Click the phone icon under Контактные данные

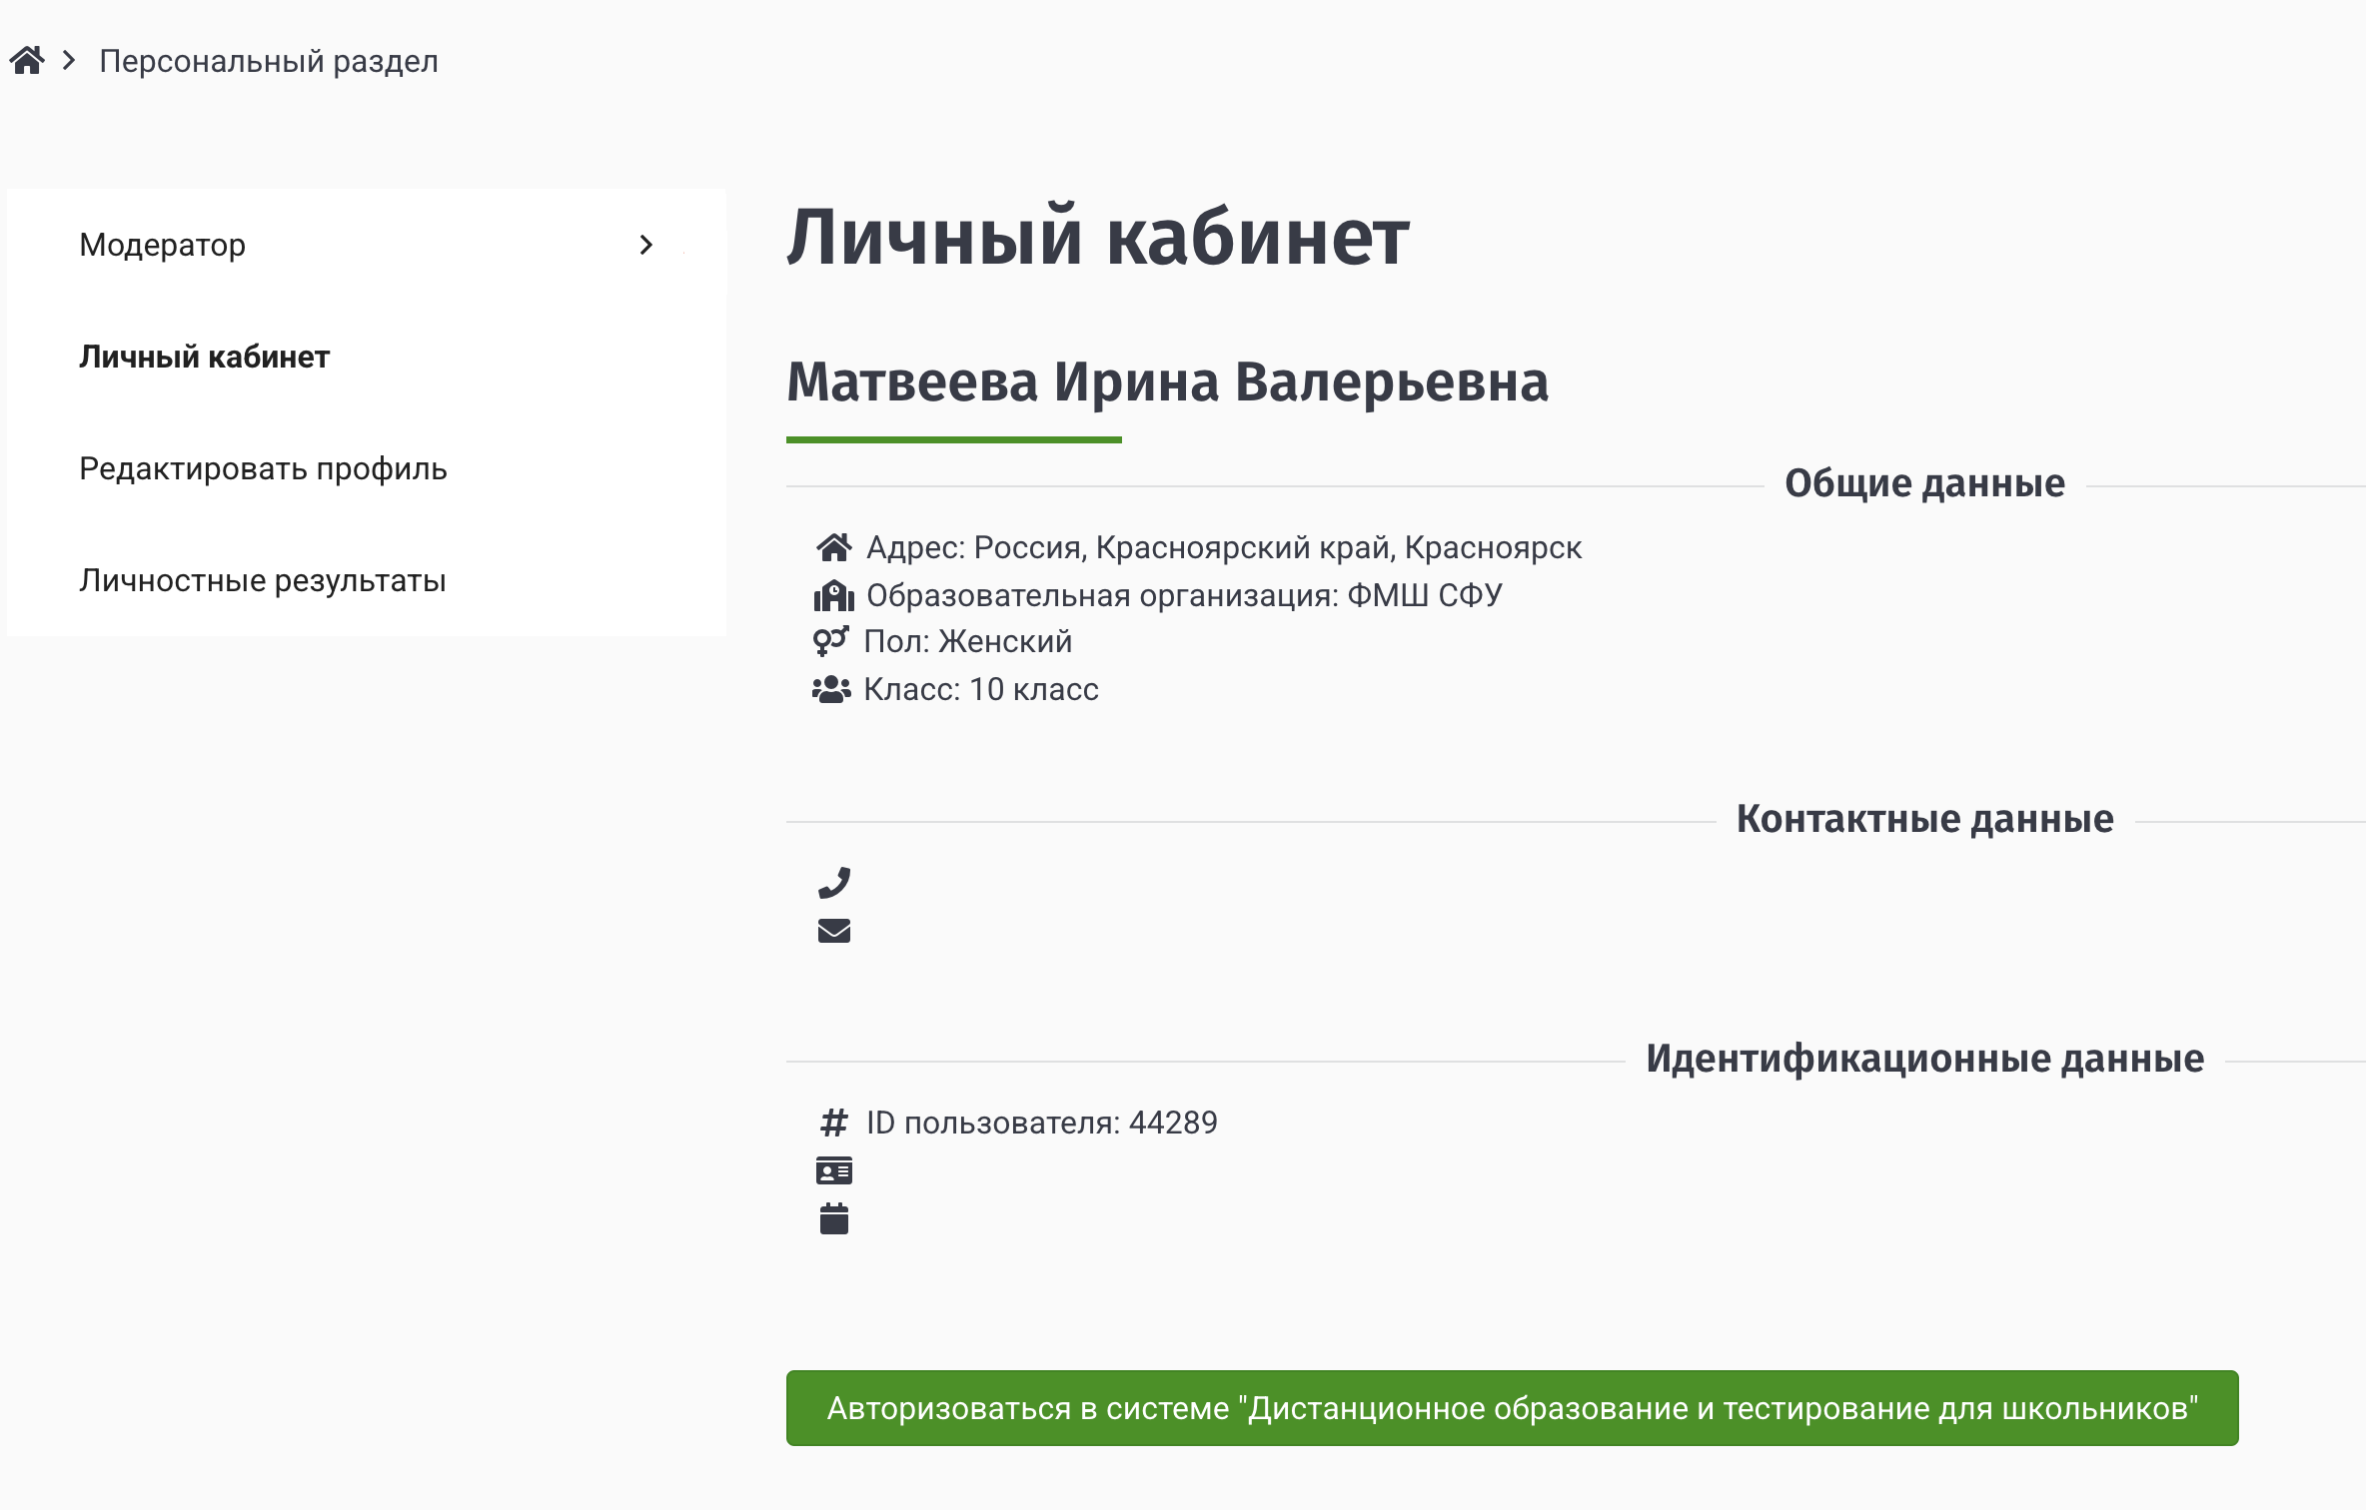(x=835, y=882)
